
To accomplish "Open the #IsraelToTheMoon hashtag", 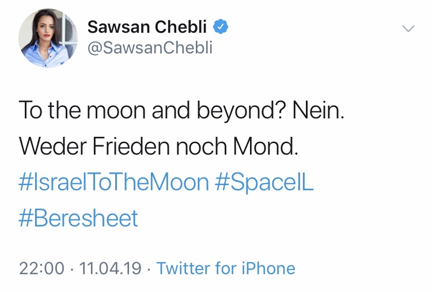I will tap(113, 182).
